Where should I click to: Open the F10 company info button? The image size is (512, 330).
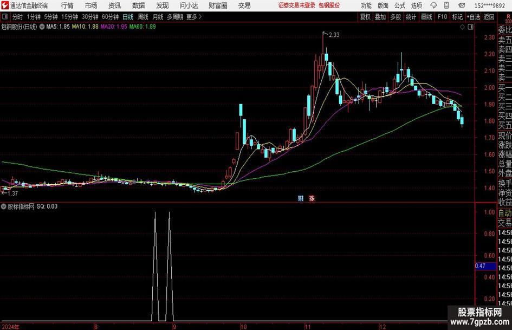(x=443, y=17)
